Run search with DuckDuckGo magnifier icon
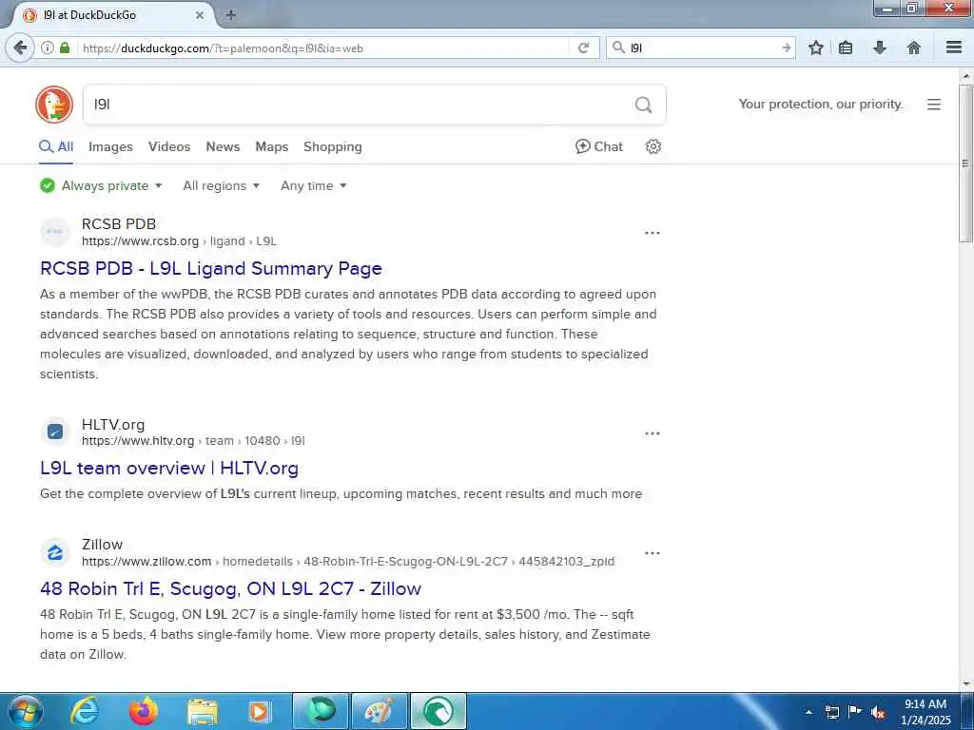Screen dimensions: 974x730 (x=644, y=105)
